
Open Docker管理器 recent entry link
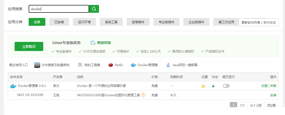[x=148, y=65]
